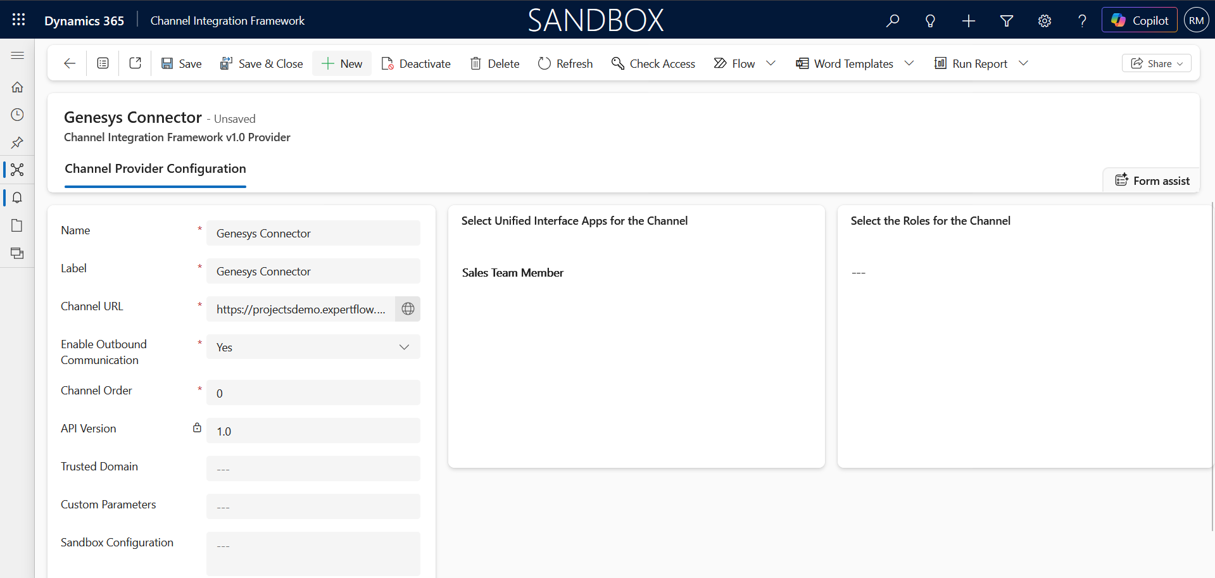Expand Enable Outbound Communication dropdown

404,347
